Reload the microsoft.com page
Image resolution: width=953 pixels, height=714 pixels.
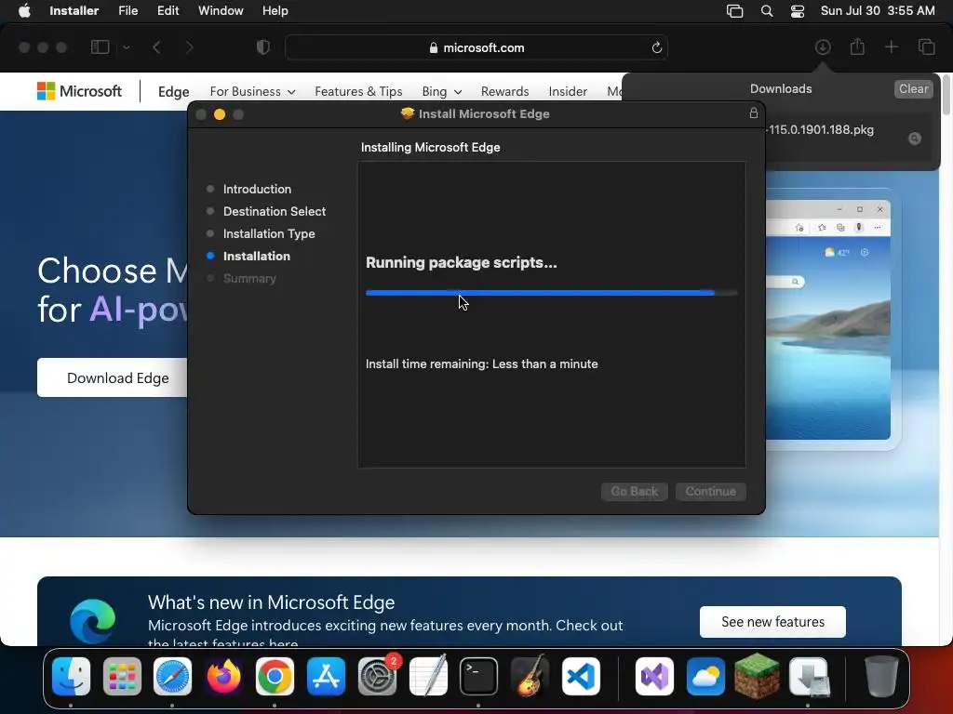tap(656, 47)
